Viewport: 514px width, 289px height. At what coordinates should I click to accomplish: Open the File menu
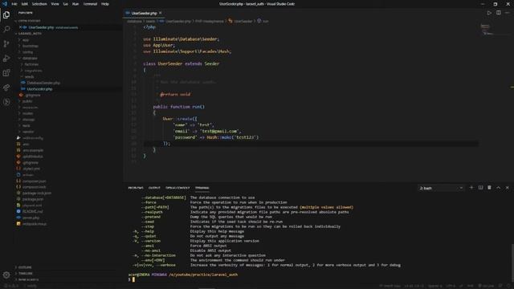(x=14, y=4)
